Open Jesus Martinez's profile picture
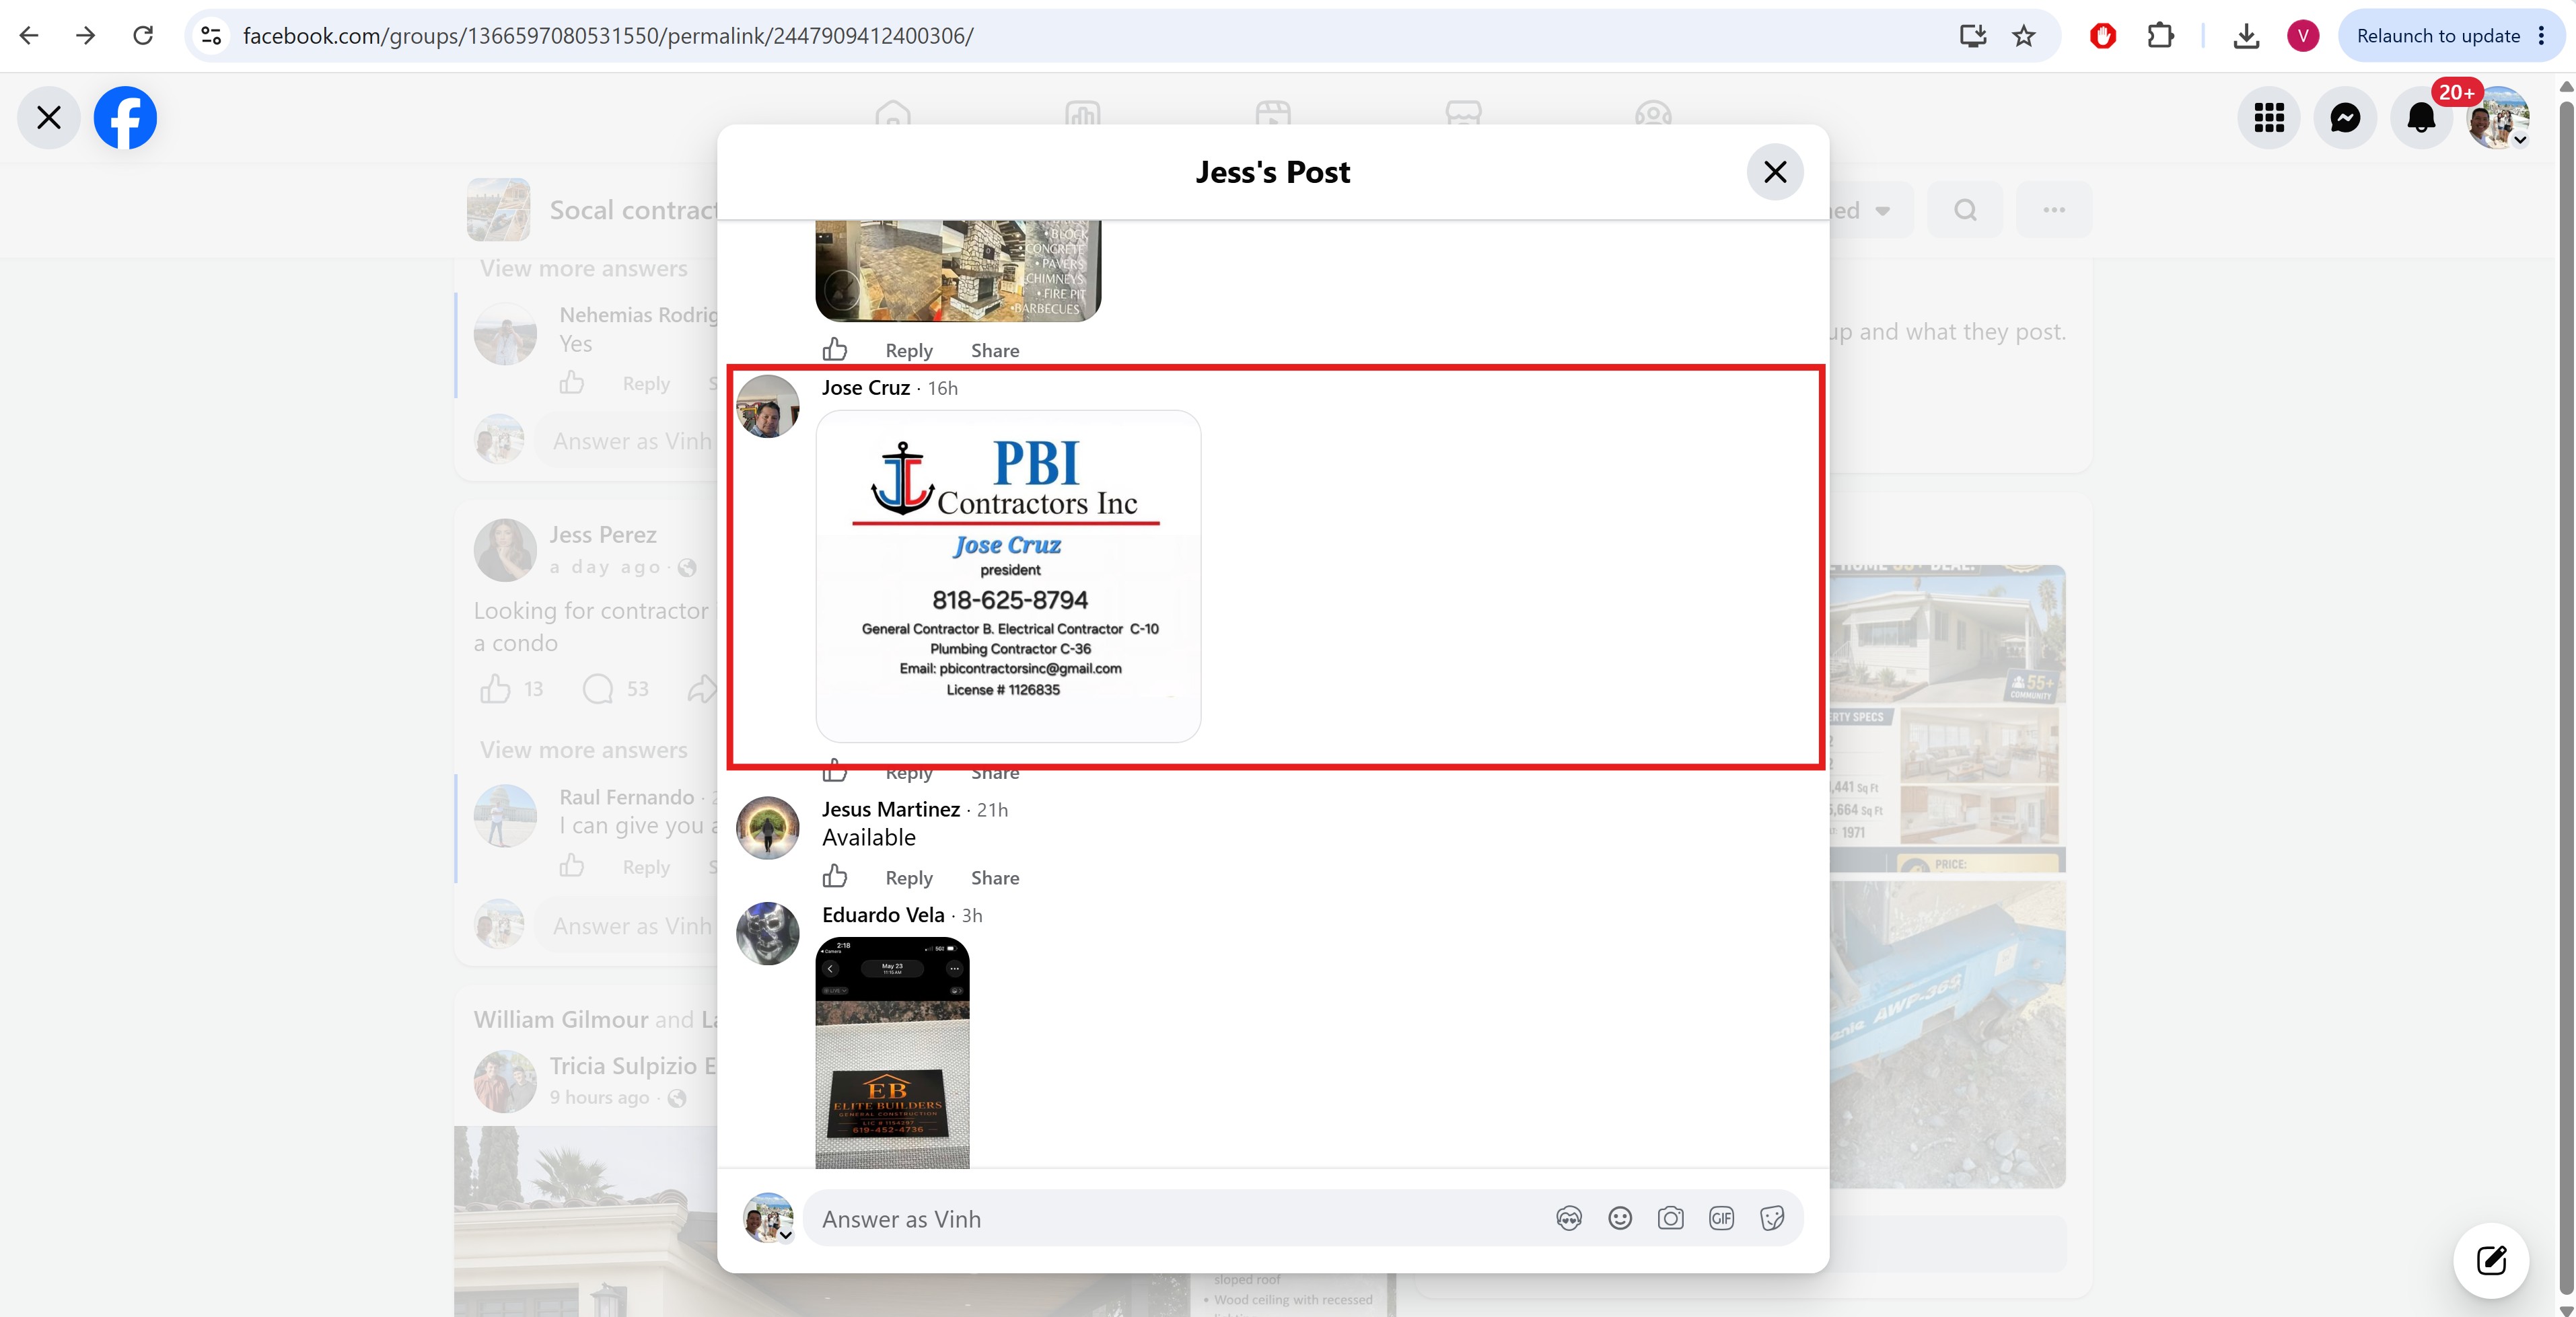Viewport: 2576px width, 1317px height. tap(768, 829)
